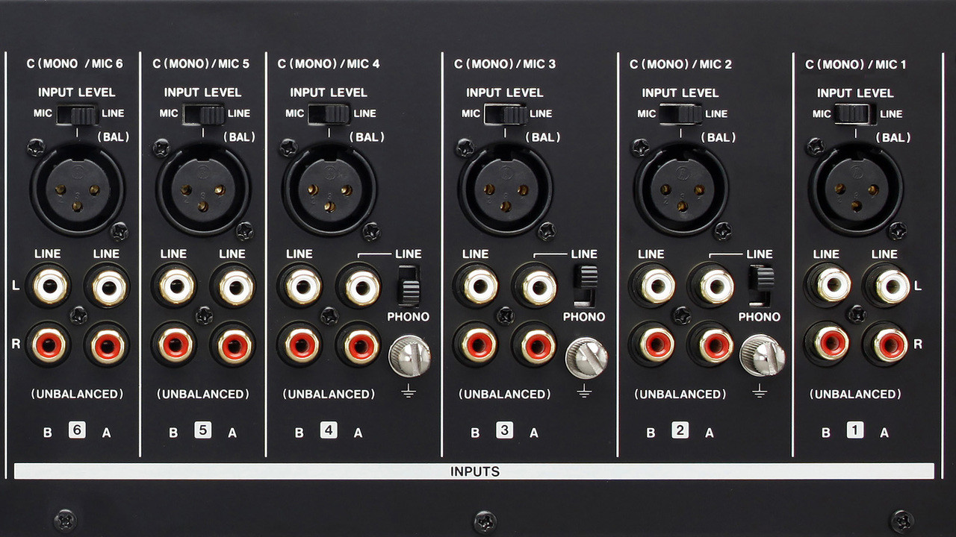956x537 pixels.
Task: Click the white L LINE jack on channel 5
Action: (174, 286)
